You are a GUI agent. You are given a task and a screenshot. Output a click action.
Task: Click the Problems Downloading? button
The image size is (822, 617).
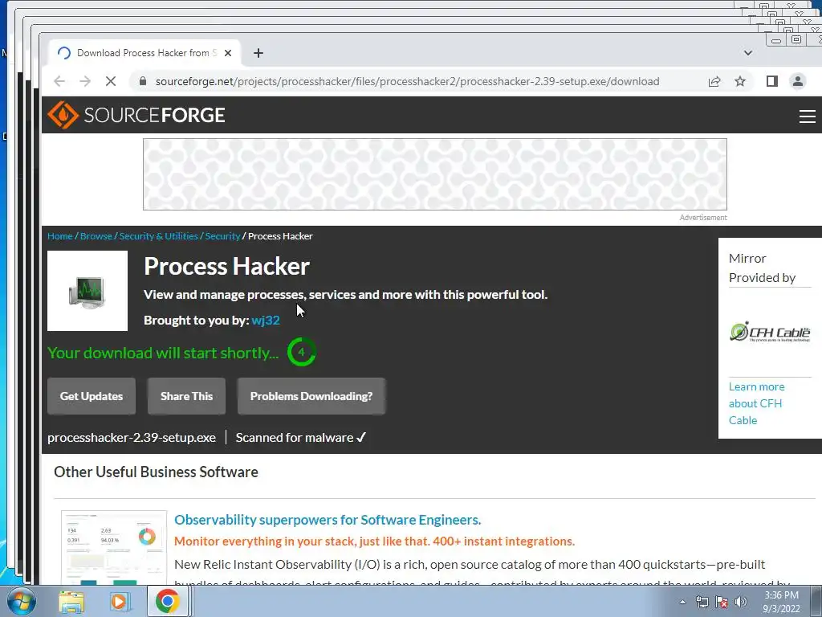(311, 396)
